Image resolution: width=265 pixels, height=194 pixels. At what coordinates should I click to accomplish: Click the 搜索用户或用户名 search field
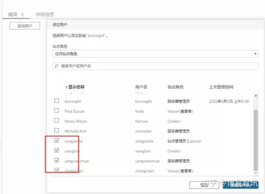155,66
